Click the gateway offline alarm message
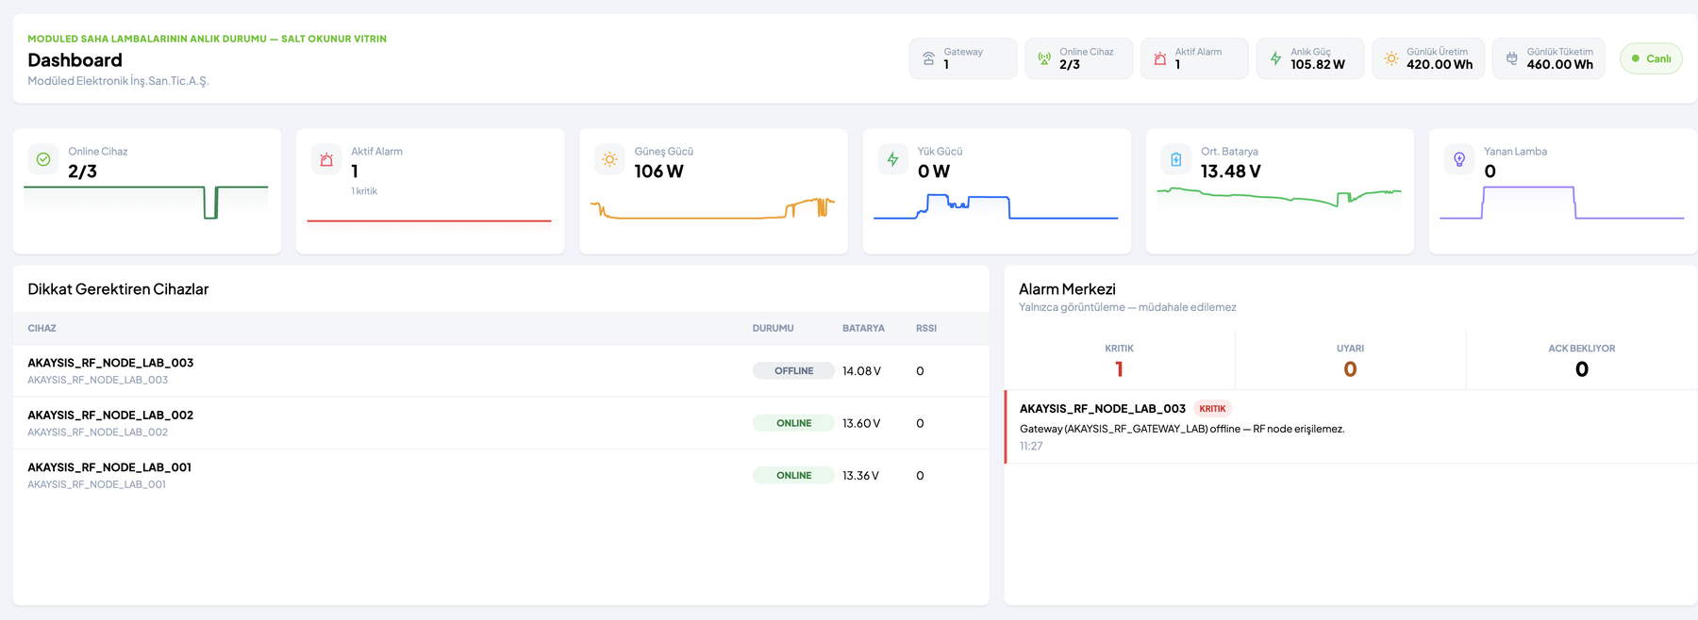The width and height of the screenshot is (1698, 620). click(1182, 429)
